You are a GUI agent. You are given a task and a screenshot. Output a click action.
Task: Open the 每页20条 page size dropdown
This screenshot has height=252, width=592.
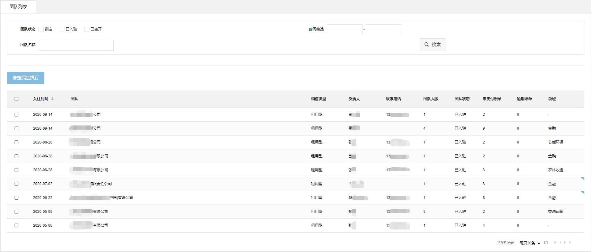[530, 243]
